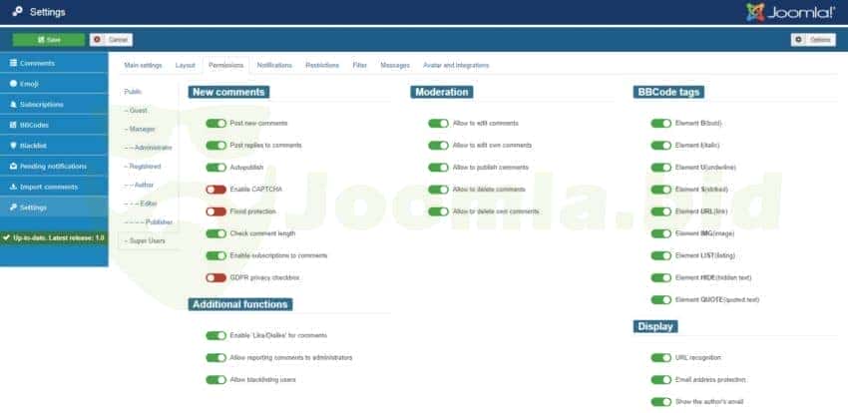Select the Super Users group
This screenshot has width=848, height=413.
point(145,240)
